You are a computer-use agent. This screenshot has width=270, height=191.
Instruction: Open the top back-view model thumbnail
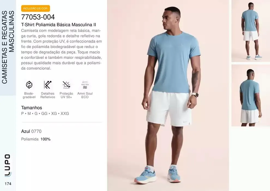coord(251,31)
